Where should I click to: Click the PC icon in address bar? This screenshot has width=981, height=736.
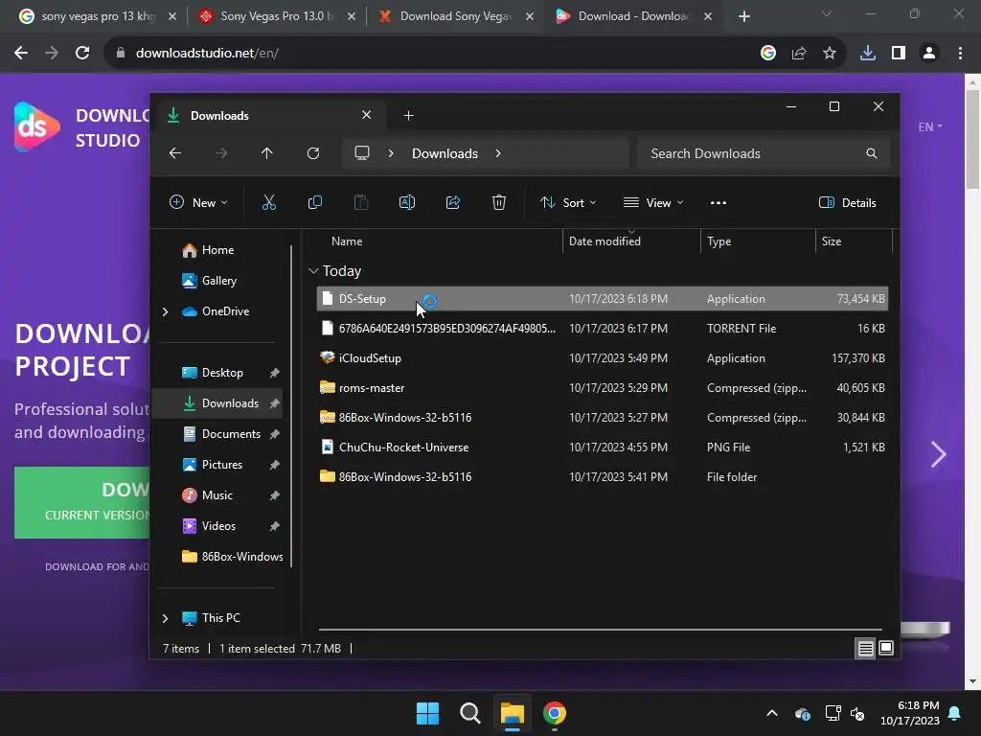point(361,153)
